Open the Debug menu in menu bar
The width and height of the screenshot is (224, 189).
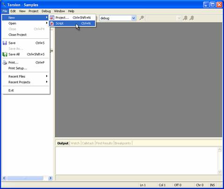(x=46, y=11)
